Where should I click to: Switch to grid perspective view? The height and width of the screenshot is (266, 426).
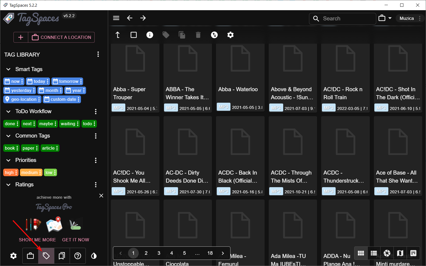[361, 253]
